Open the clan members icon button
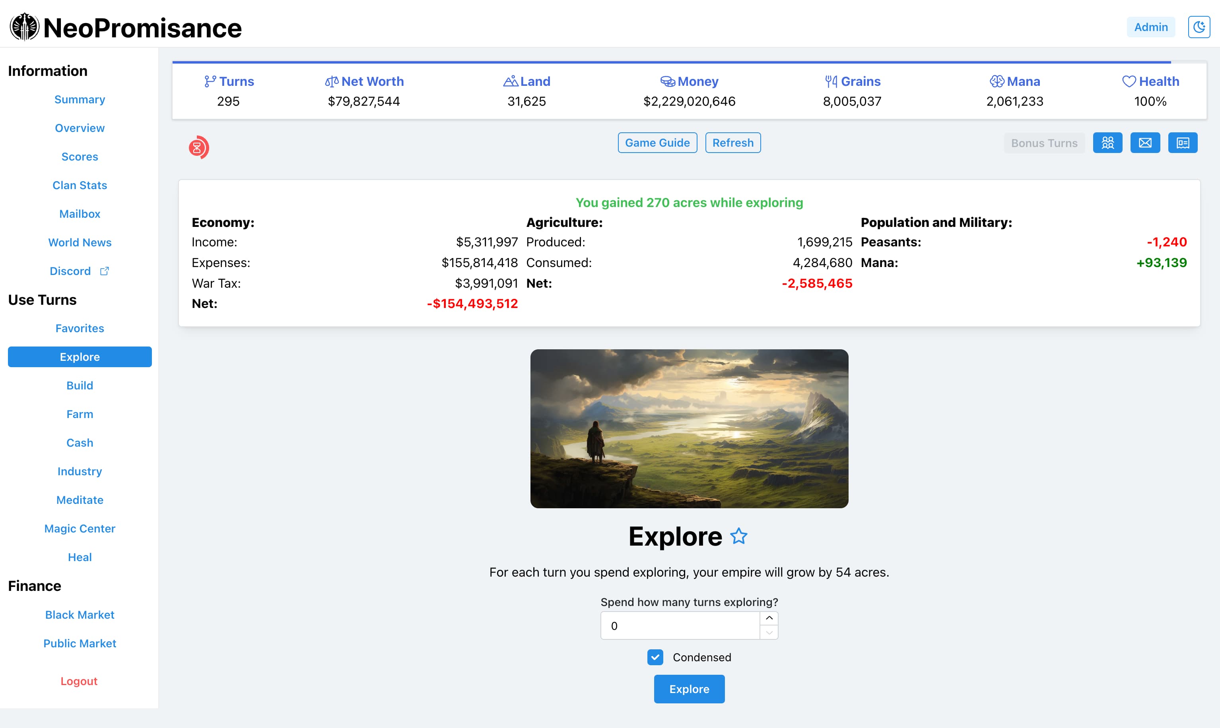 point(1107,143)
